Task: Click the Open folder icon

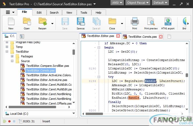Action: tap(27, 22)
